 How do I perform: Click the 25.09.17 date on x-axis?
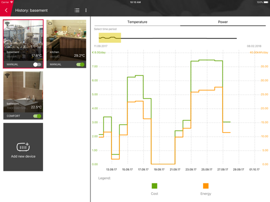point(207,169)
